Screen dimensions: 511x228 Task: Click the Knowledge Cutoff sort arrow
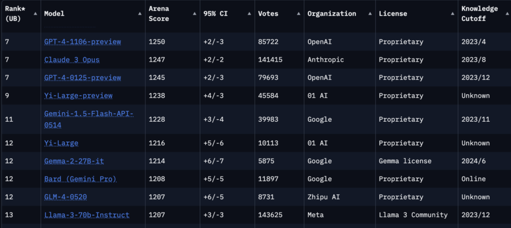point(505,14)
